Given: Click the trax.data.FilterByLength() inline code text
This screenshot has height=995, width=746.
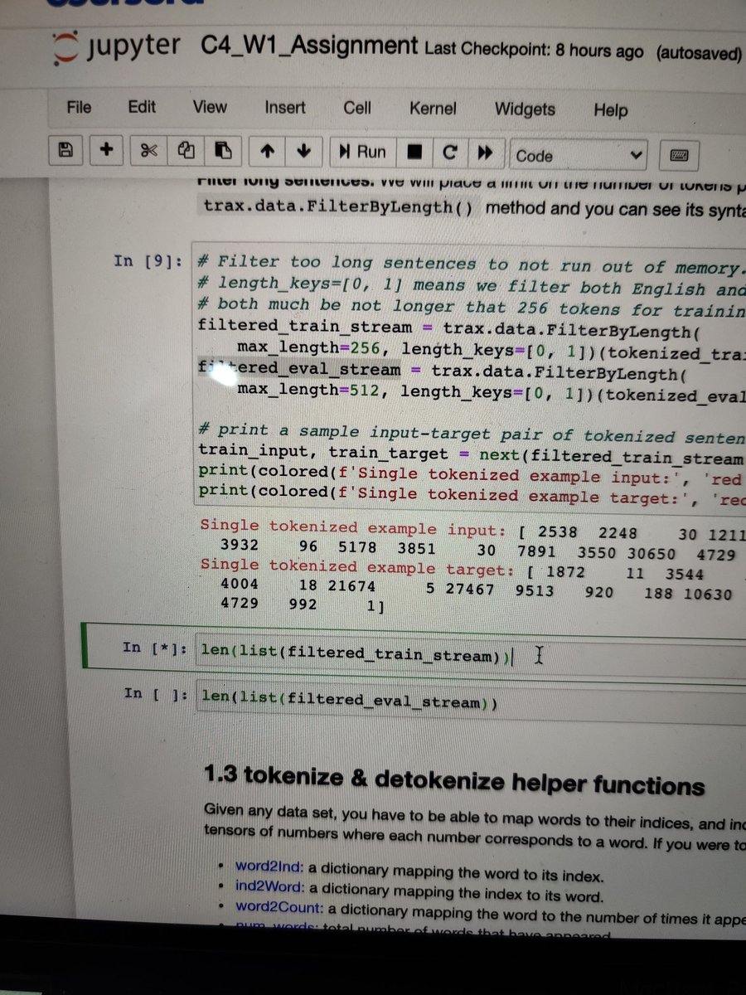Looking at the screenshot, I should coord(337,206).
